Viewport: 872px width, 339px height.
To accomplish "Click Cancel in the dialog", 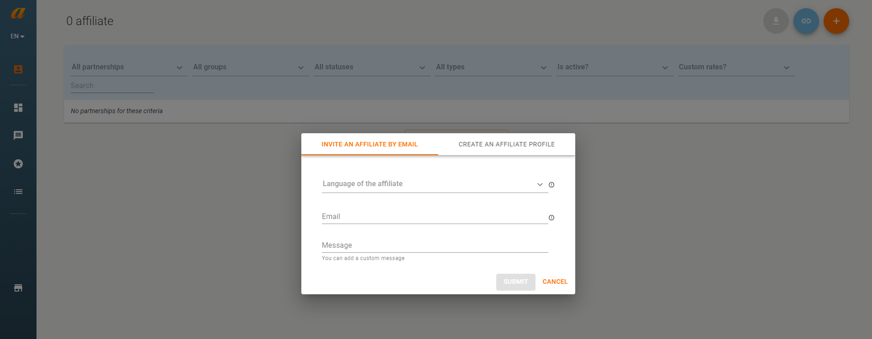I will pyautogui.click(x=555, y=282).
